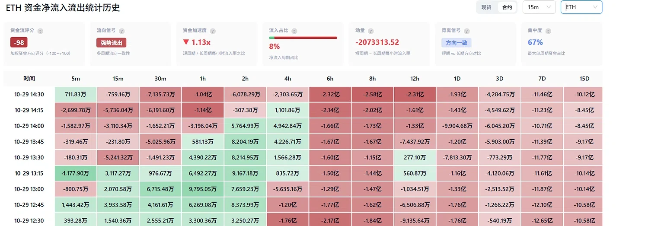Click the 时间 column header

(29, 79)
